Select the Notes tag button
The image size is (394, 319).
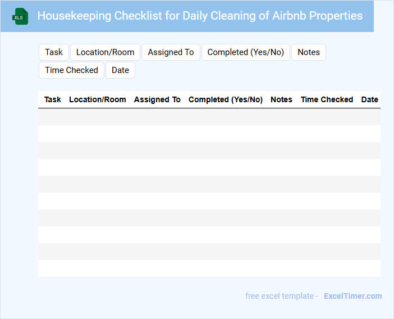coord(308,52)
